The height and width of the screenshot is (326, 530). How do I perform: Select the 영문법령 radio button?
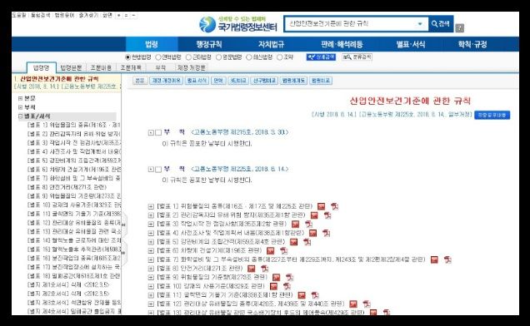coord(218,57)
